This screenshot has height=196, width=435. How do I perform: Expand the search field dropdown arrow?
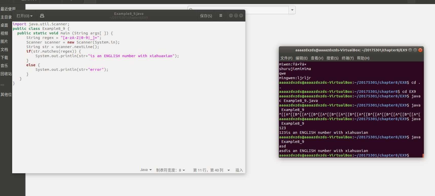[292, 10]
